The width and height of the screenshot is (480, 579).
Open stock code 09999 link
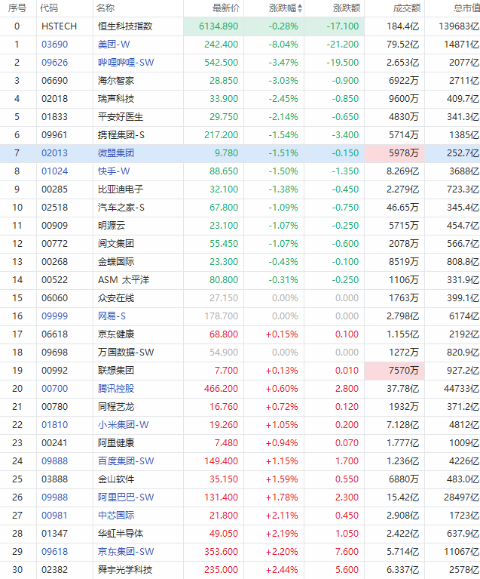click(54, 316)
